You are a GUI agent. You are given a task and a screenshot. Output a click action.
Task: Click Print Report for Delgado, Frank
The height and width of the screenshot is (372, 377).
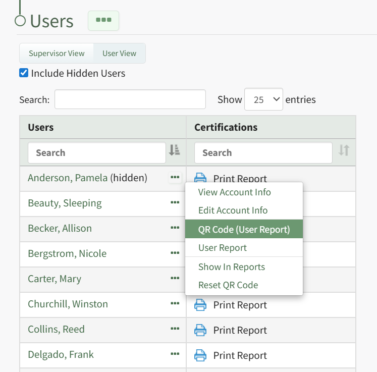pyautogui.click(x=240, y=355)
